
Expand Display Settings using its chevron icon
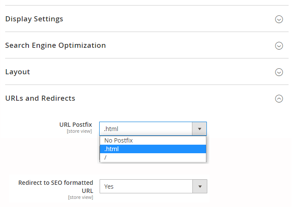279,19
